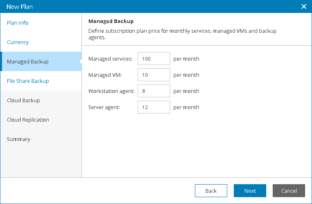Click the Server agent label

point(104,107)
